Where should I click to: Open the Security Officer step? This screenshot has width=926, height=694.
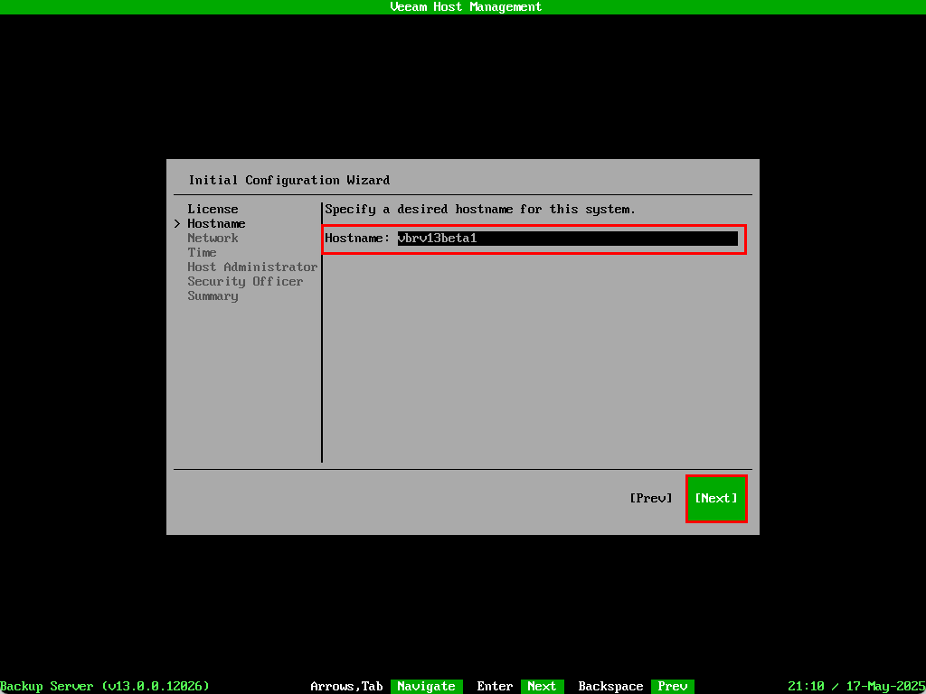pyautogui.click(x=245, y=281)
